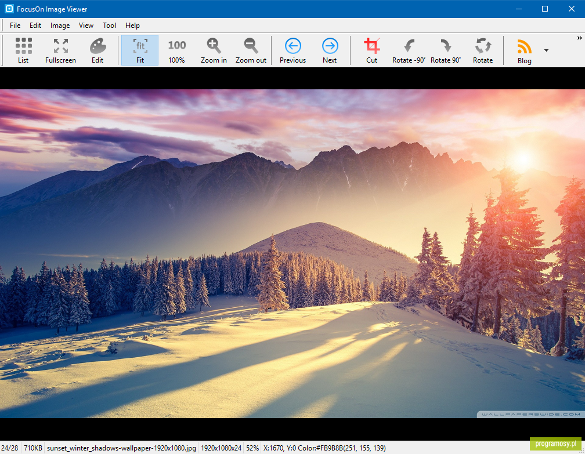The height and width of the screenshot is (454, 585).
Task: Click the Zoom out magnifier
Action: point(251,50)
